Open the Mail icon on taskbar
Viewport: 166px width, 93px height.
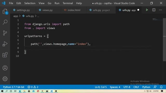[x=33, y=91]
